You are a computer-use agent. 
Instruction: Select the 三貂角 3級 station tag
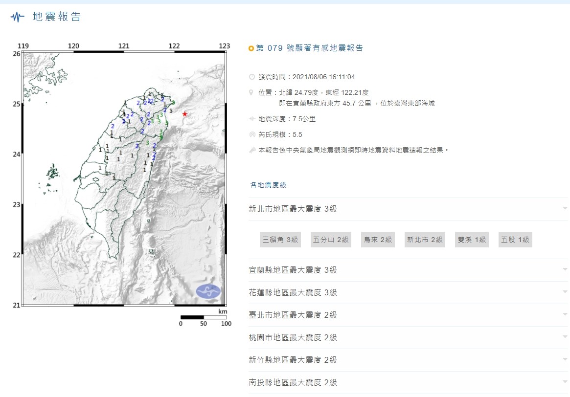click(280, 240)
